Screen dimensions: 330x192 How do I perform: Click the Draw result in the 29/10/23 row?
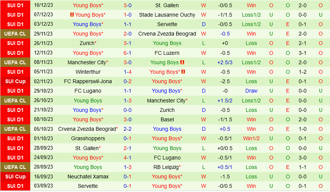coord(251,91)
